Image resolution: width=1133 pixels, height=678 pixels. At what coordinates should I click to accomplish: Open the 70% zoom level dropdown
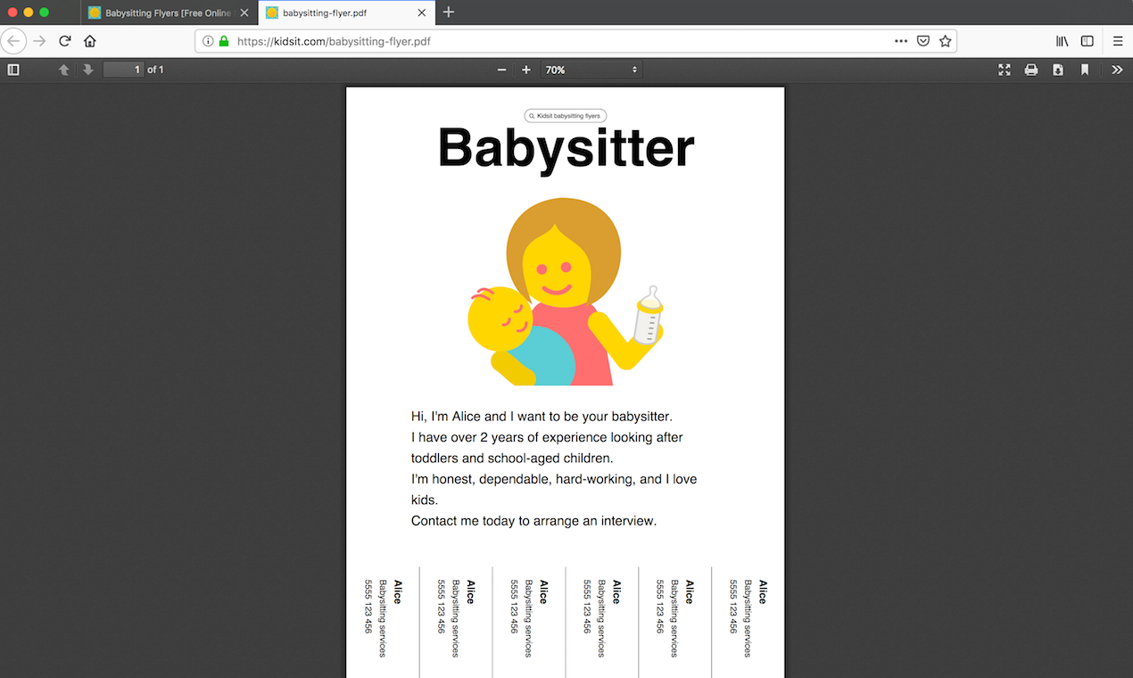click(x=591, y=69)
